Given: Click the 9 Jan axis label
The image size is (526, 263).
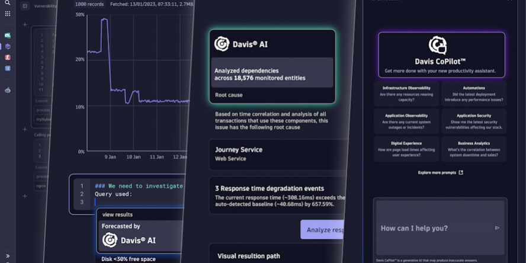Looking at the screenshot, I should (110, 156).
